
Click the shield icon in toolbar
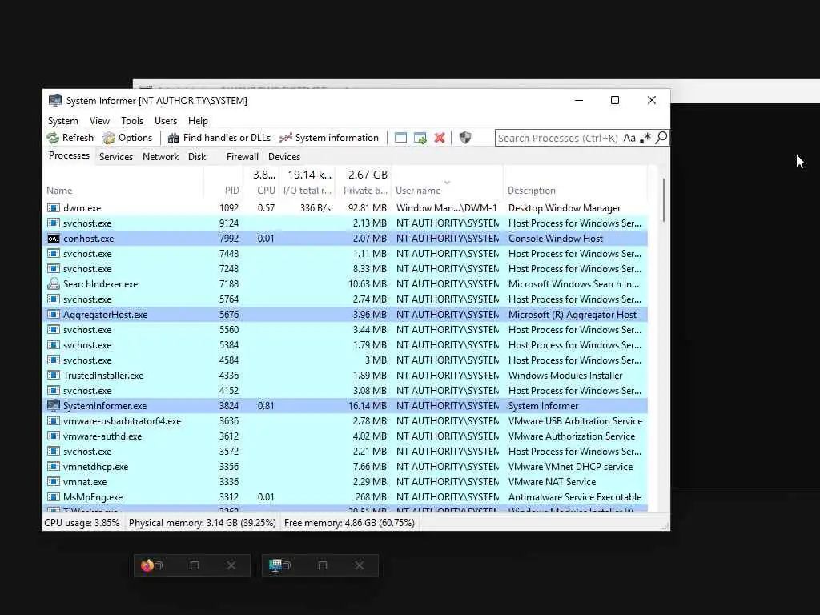coord(465,138)
